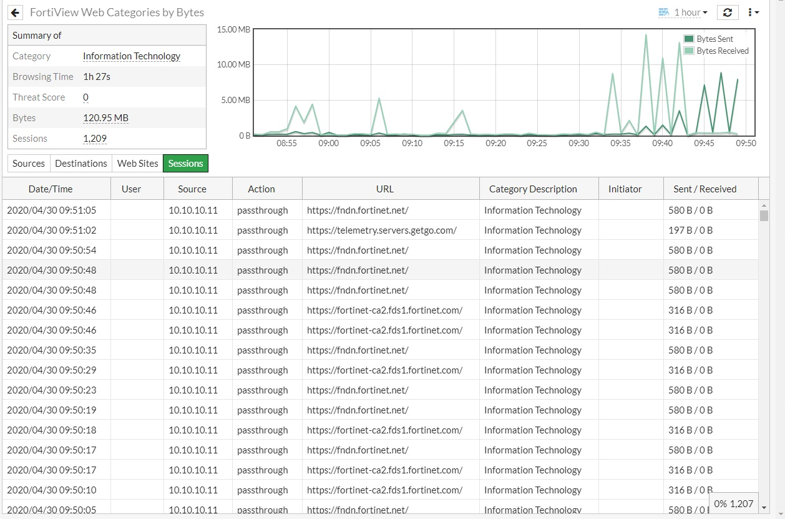Select the Sessions tab

[x=185, y=164]
